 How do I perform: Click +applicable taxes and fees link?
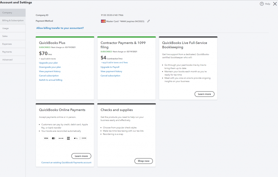(x=114, y=63)
